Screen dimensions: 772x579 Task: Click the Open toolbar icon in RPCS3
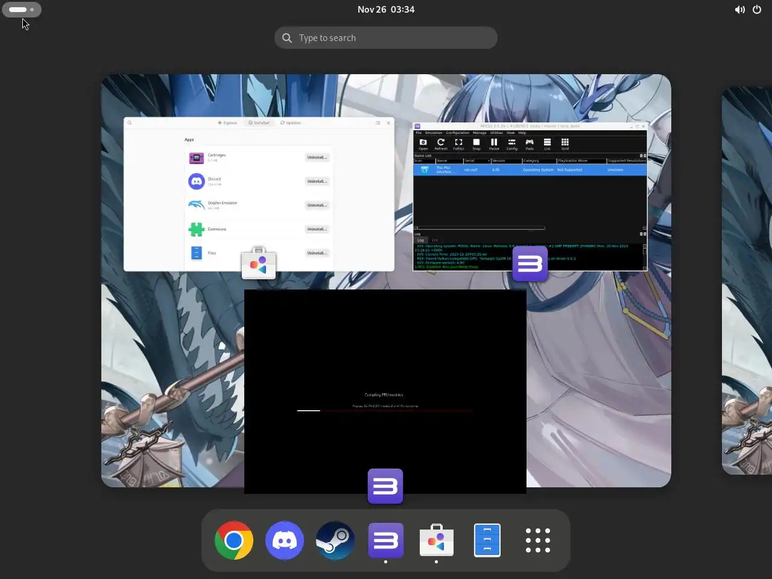[x=423, y=144]
